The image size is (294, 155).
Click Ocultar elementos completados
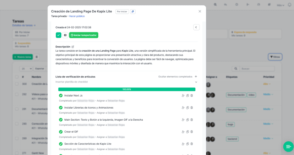[x=175, y=77]
